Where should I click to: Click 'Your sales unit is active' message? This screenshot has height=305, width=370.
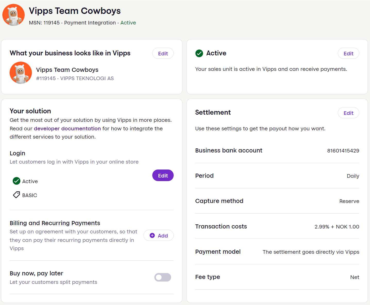[x=271, y=69]
